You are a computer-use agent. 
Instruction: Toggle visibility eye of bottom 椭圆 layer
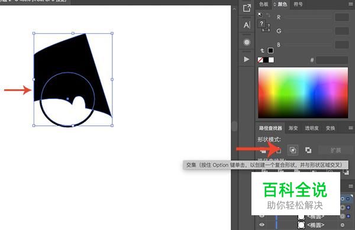(x=262, y=225)
